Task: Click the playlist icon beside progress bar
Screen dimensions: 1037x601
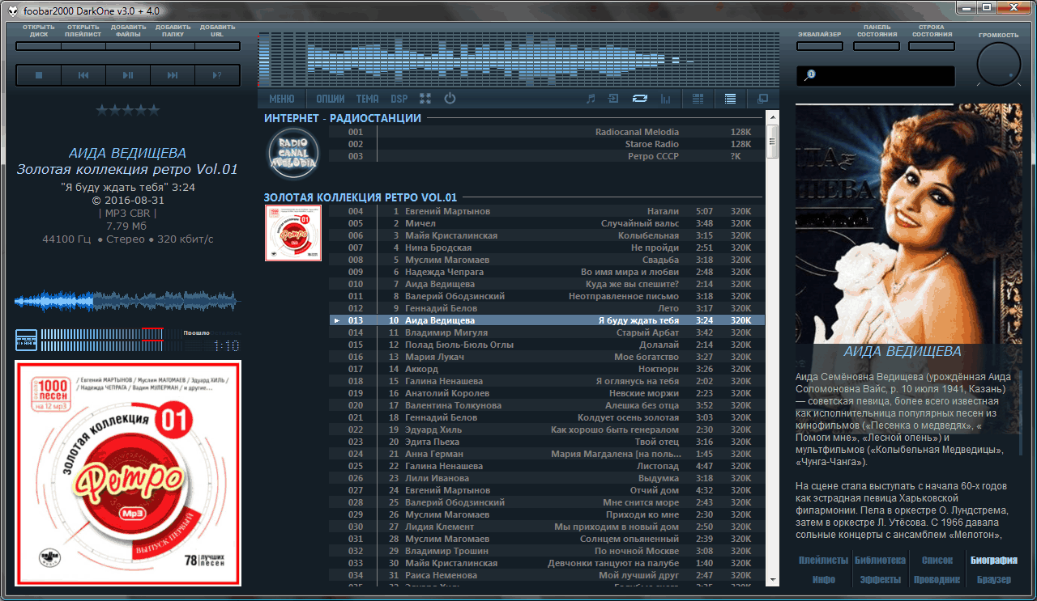Action: point(27,340)
